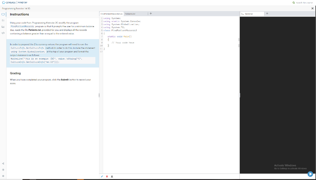Switch to the Patients.txt tab
316x180 pixels.
pyautogui.click(x=130, y=14)
